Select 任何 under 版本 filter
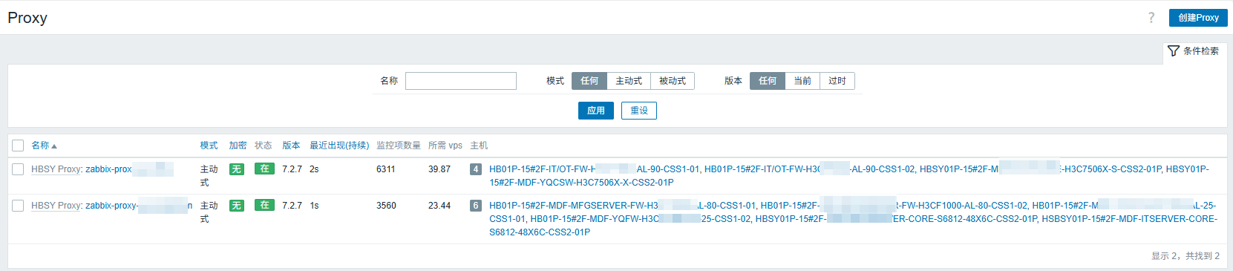Screen dimensions: 1233x271 pos(768,81)
